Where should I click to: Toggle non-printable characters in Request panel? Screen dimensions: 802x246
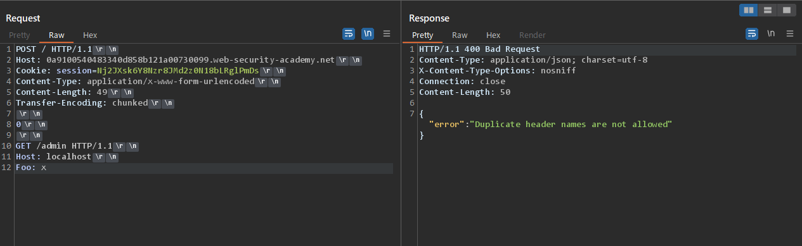368,34
